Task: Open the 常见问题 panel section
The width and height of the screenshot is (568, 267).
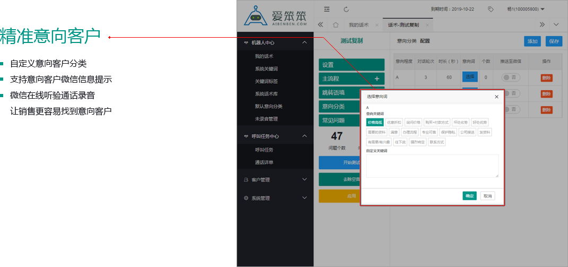Action: pyautogui.click(x=339, y=120)
